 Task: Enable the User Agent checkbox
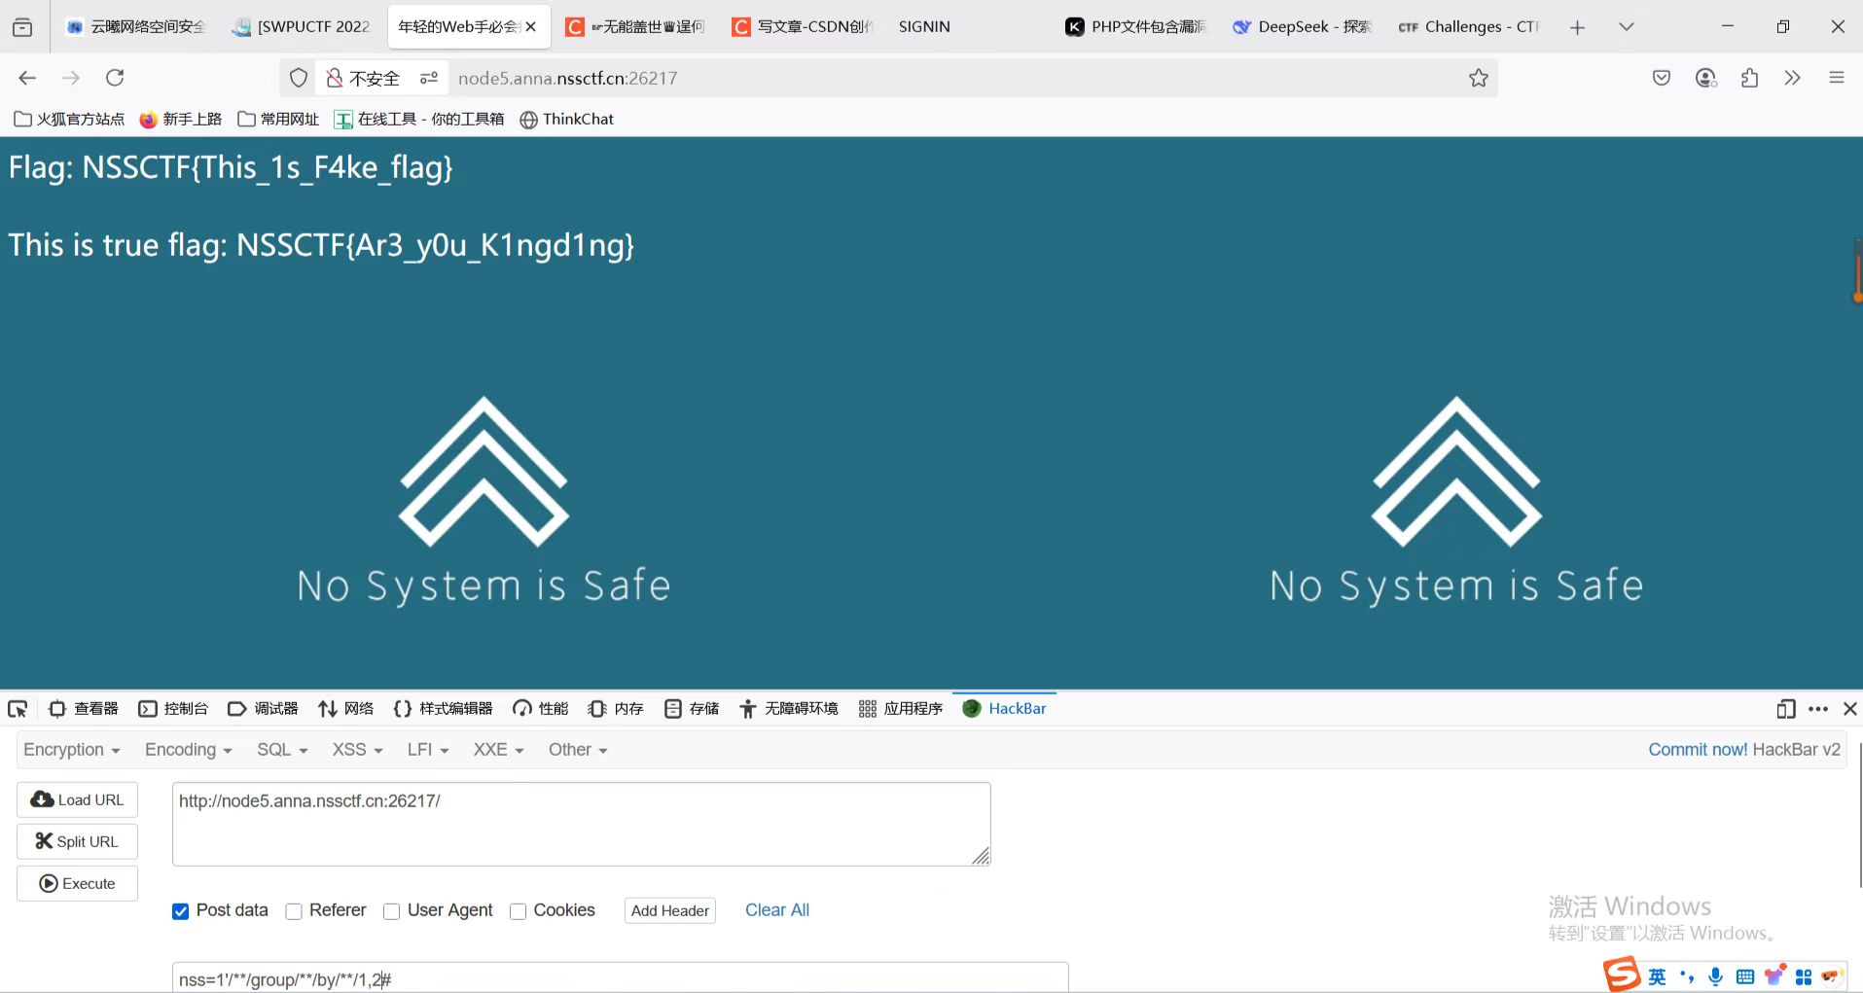392,911
